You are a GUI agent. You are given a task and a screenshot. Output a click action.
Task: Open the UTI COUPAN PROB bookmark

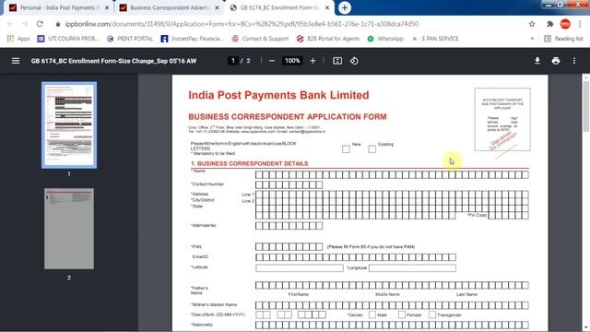[68, 39]
